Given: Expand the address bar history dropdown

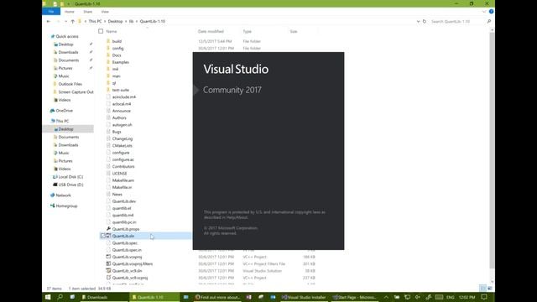Looking at the screenshot, I should pos(418,21).
